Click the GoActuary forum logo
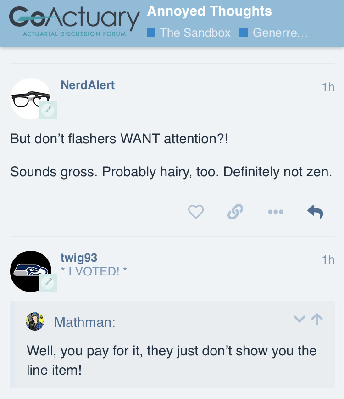Viewport: 344px width, 399px height. pyautogui.click(x=75, y=21)
